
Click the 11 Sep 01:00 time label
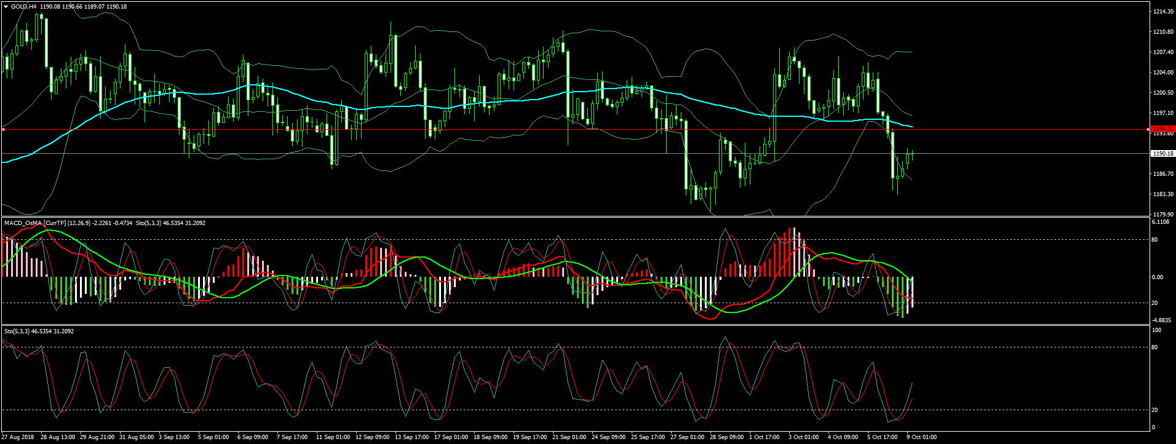pos(333,437)
